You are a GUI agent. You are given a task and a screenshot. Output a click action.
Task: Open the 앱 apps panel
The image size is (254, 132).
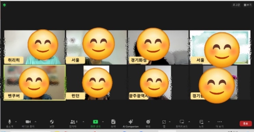tap(164, 123)
